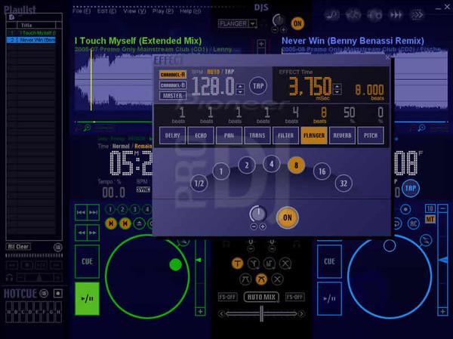
Task: Select the 32 beat circle
Action: tap(344, 183)
